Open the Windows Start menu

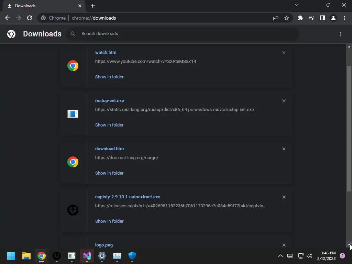coord(11,256)
